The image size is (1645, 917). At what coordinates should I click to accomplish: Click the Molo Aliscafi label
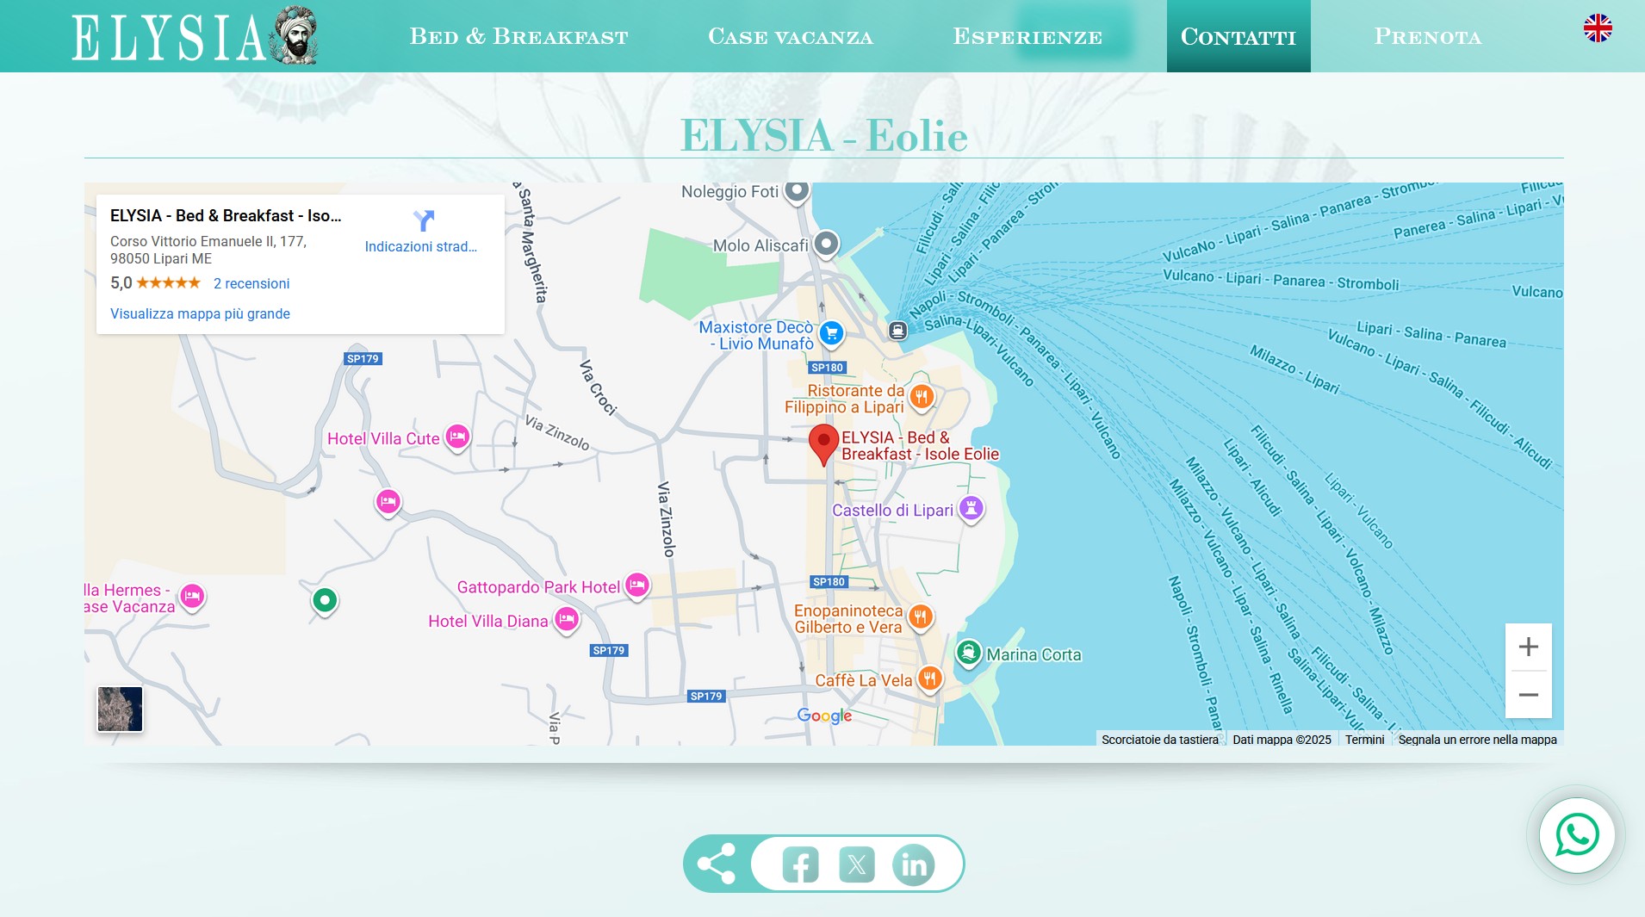tap(760, 245)
